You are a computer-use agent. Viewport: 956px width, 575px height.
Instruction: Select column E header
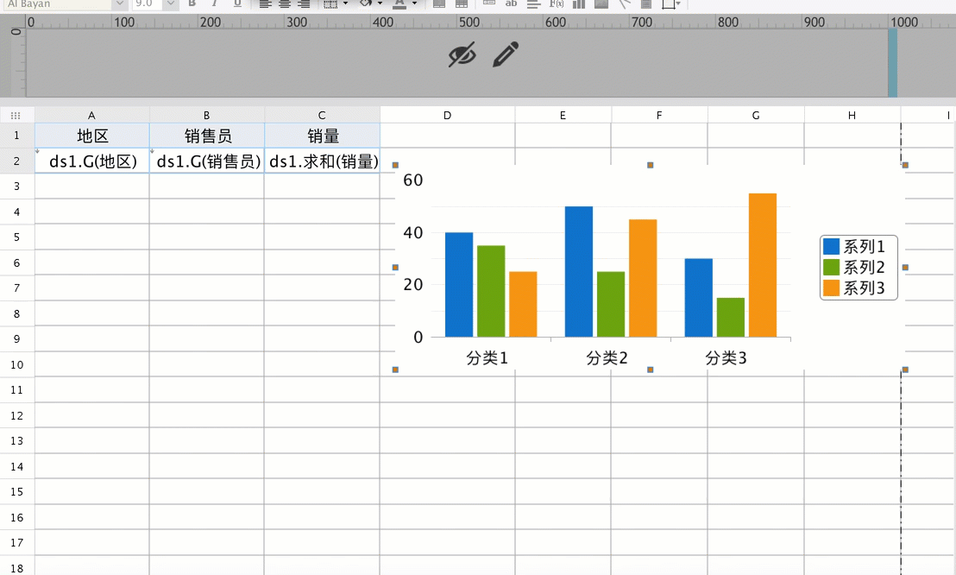click(563, 116)
